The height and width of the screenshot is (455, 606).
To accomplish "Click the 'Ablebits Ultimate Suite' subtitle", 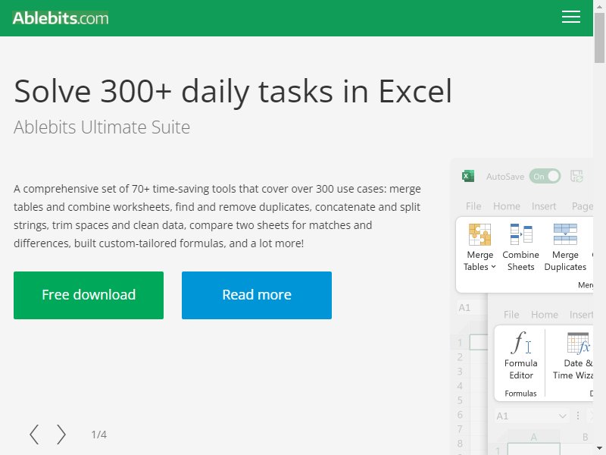I will point(102,127).
